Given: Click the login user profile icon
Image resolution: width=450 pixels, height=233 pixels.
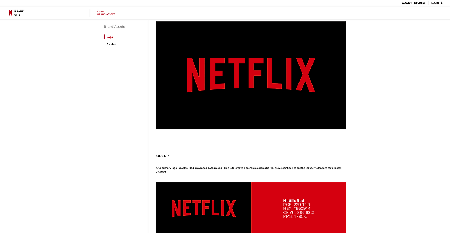Looking at the screenshot, I should click(442, 3).
